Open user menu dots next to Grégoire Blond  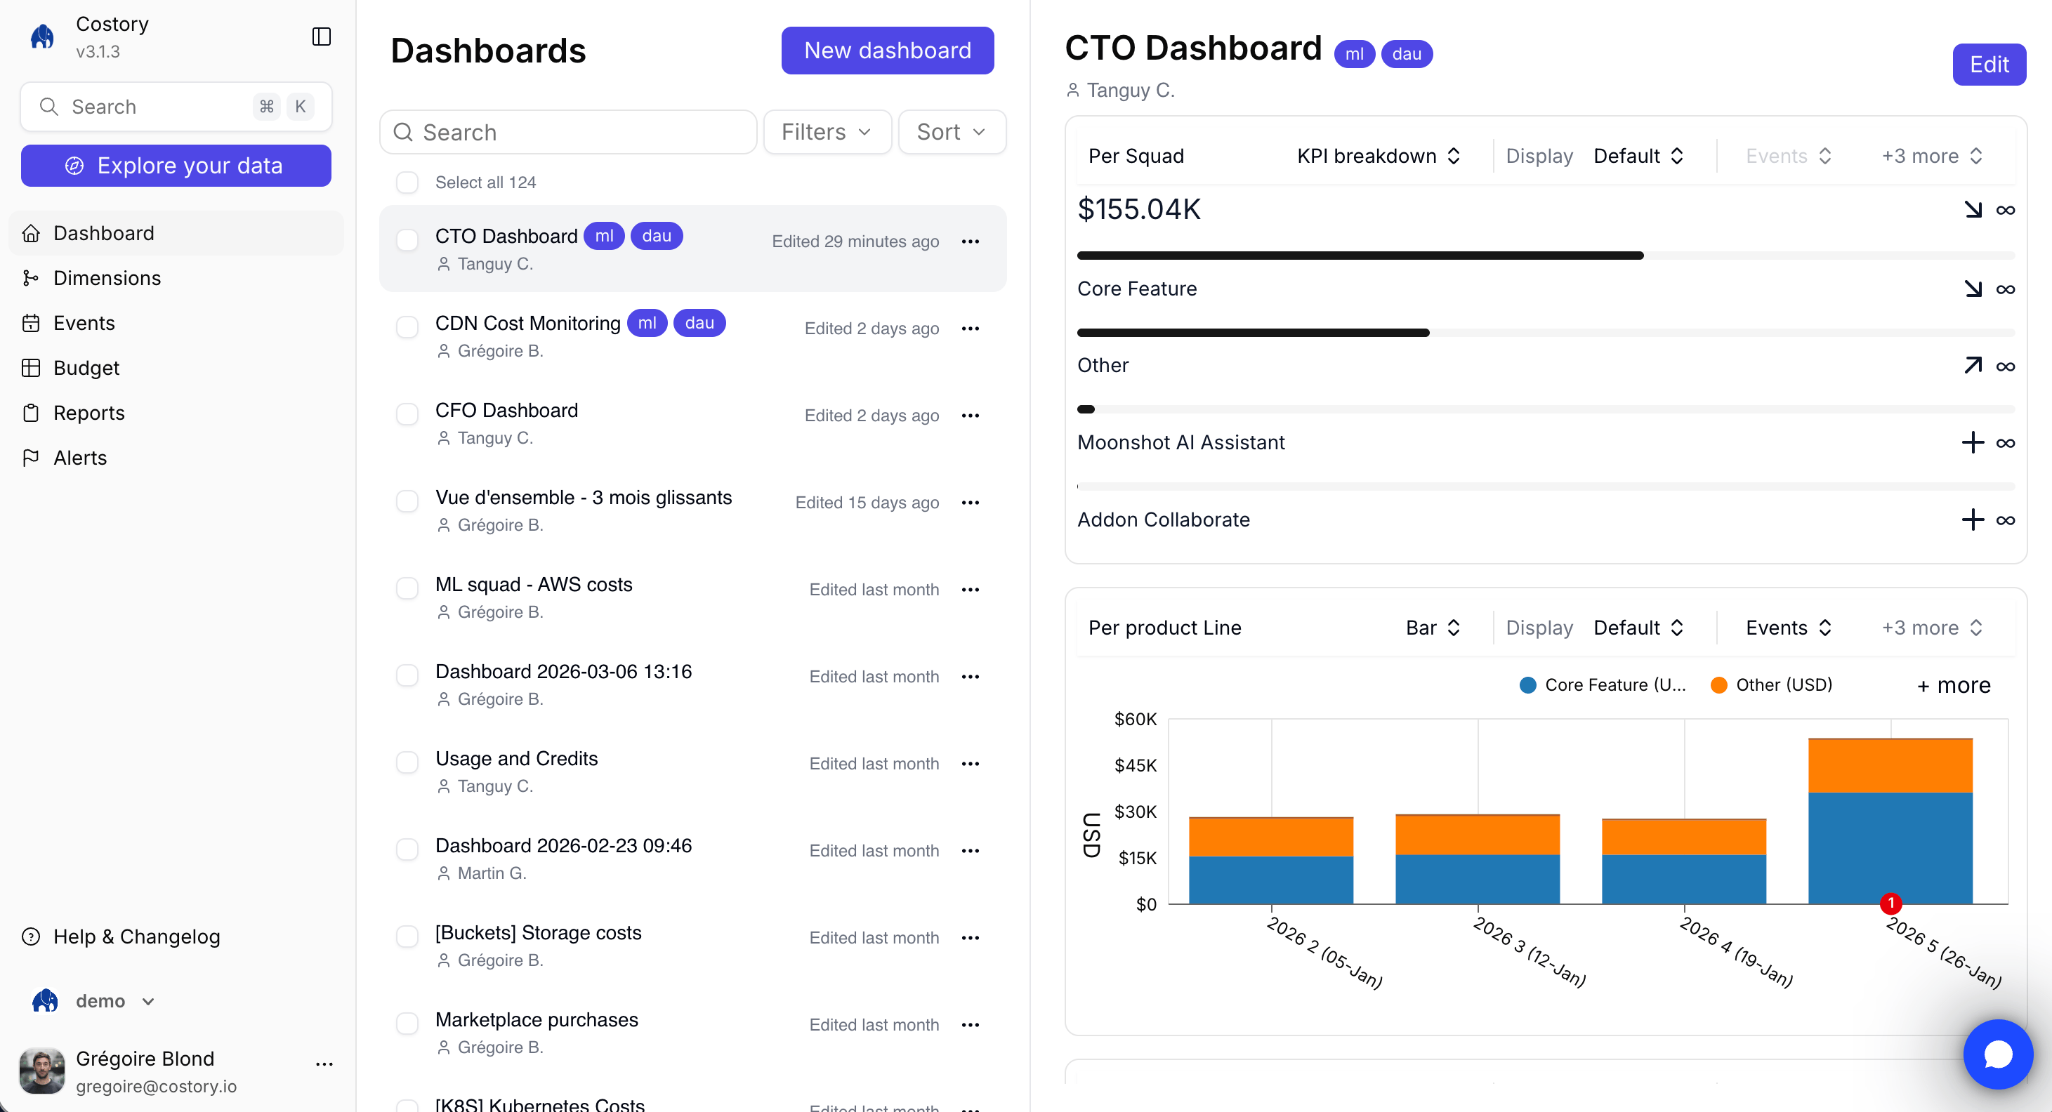(x=324, y=1064)
